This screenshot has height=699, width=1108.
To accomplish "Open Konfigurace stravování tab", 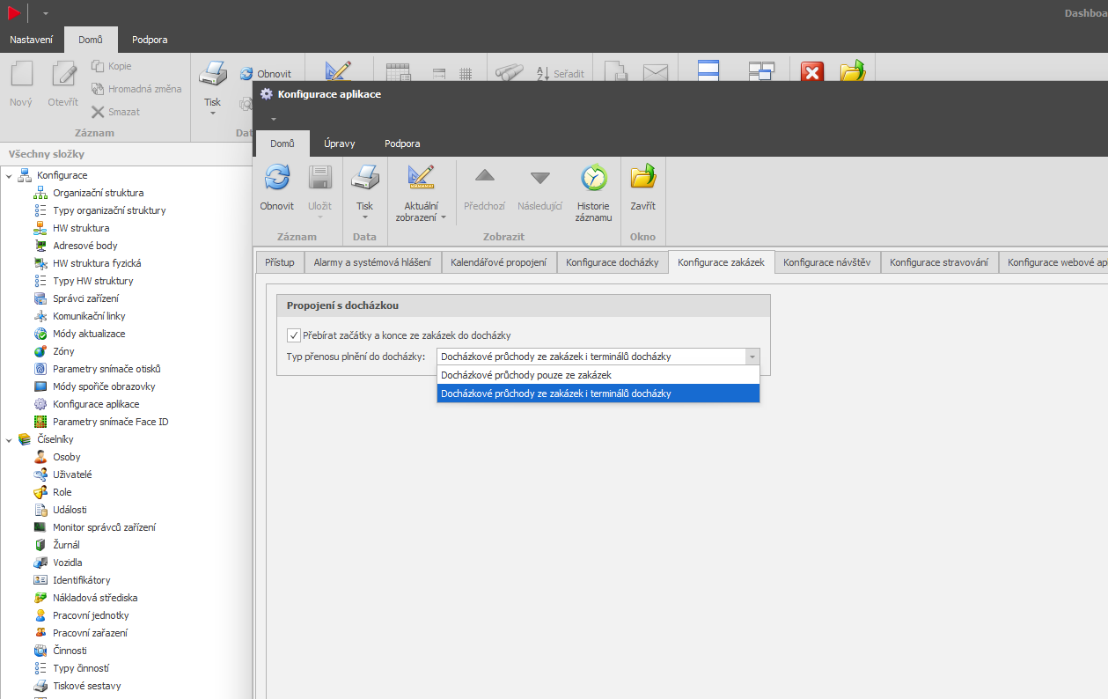I will (938, 262).
